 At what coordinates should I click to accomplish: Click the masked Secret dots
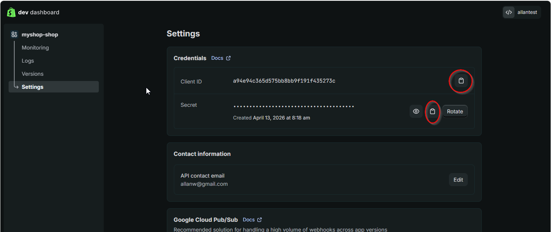pyautogui.click(x=294, y=107)
